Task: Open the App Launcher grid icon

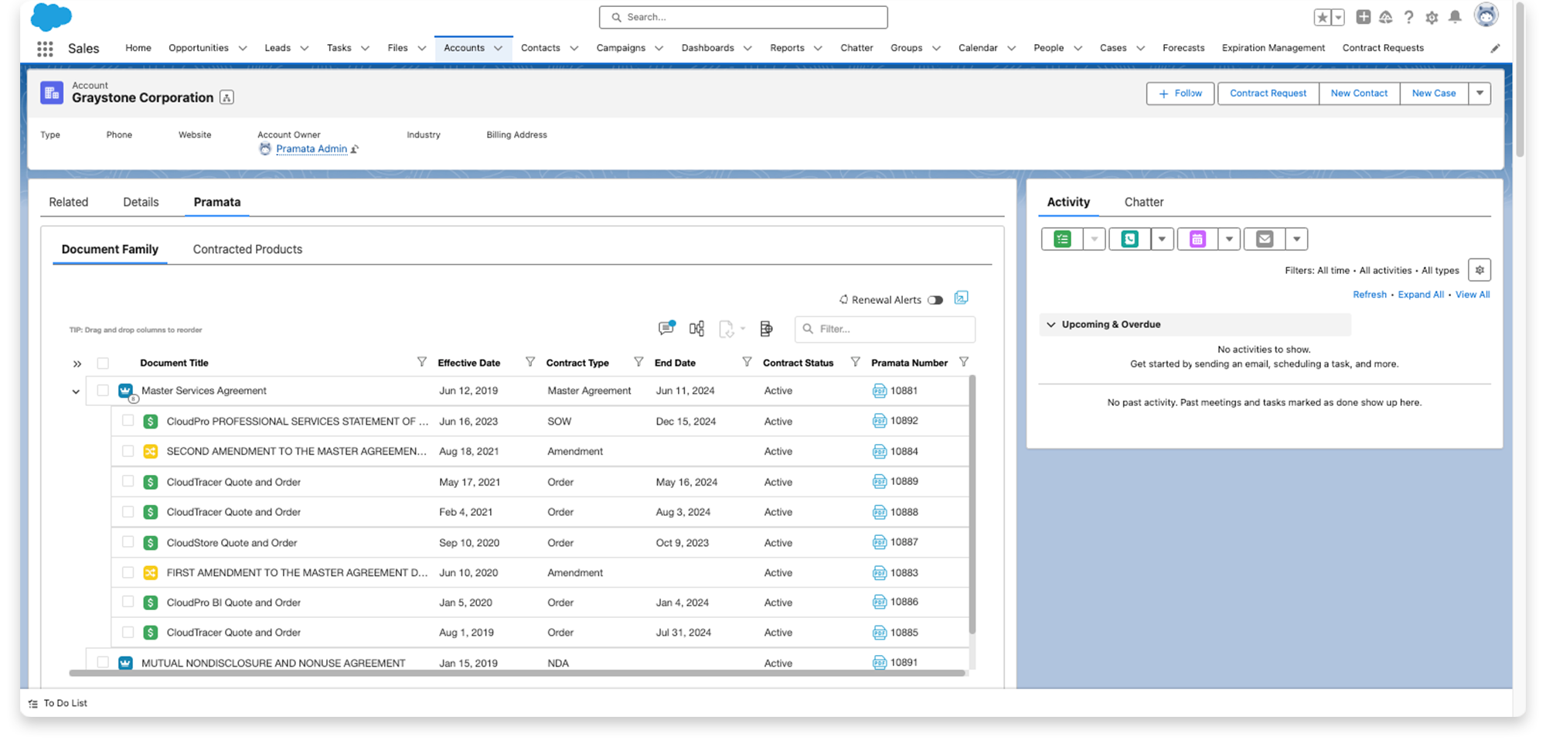Action: (x=45, y=49)
